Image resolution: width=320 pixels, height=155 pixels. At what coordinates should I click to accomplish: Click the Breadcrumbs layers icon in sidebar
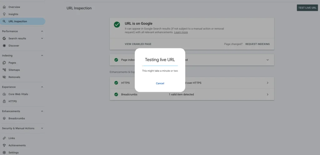(x=4, y=118)
